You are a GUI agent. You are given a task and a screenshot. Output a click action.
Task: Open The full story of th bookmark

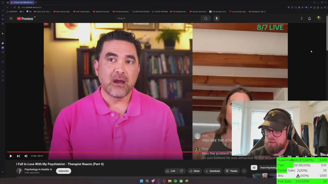(218, 11)
